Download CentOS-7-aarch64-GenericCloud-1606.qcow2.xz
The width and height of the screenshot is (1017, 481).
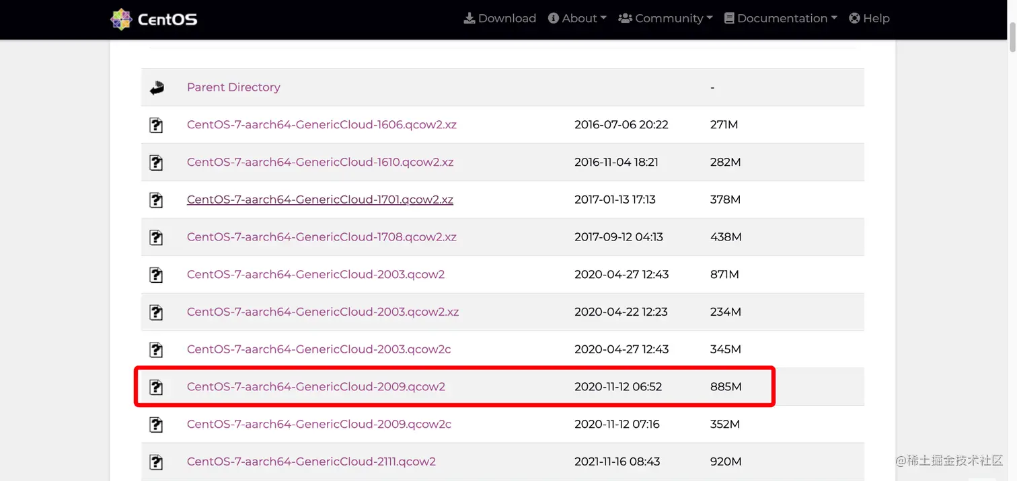322,124
